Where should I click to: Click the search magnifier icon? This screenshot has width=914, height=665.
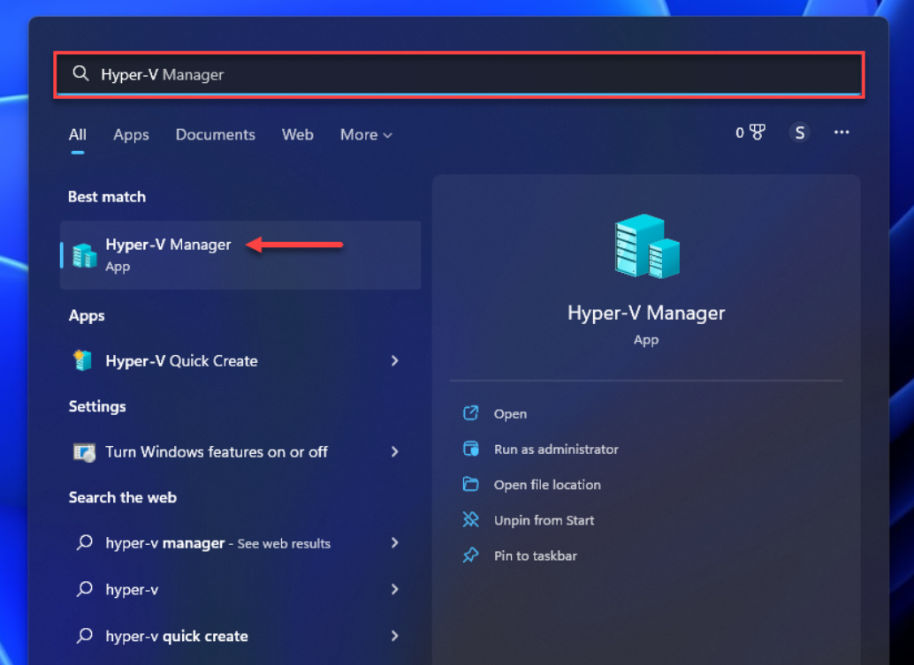[x=80, y=74]
